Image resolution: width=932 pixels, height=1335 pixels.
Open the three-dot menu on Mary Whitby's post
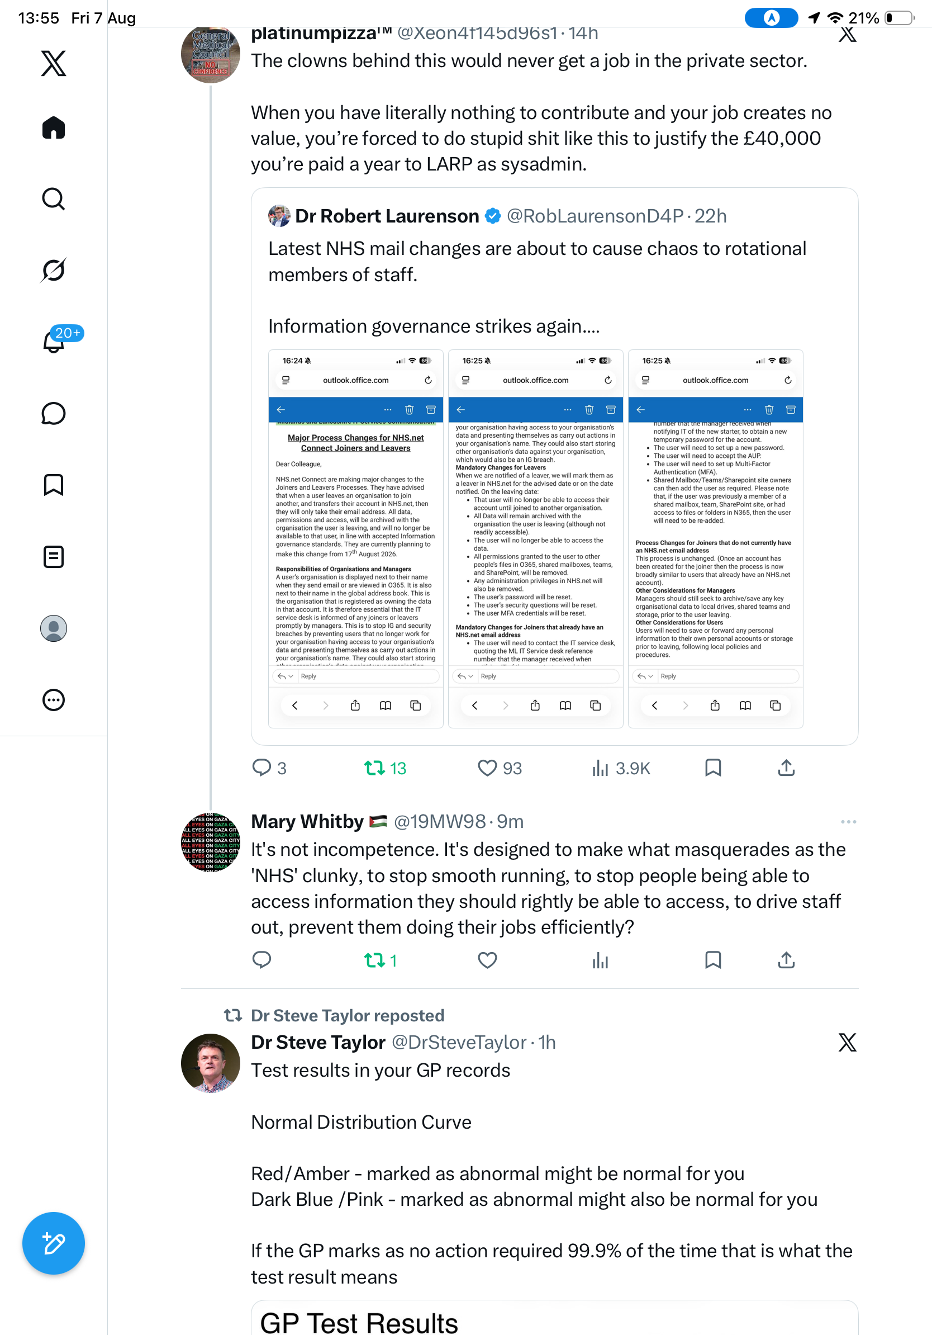(848, 822)
